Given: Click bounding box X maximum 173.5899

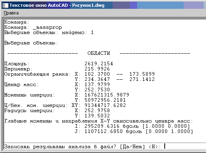Looking at the screenshot, I should click(x=142, y=74).
